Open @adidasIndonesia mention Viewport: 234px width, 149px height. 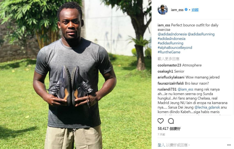(x=172, y=34)
